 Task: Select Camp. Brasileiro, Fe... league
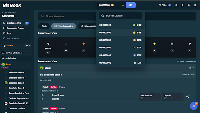pos(19,93)
